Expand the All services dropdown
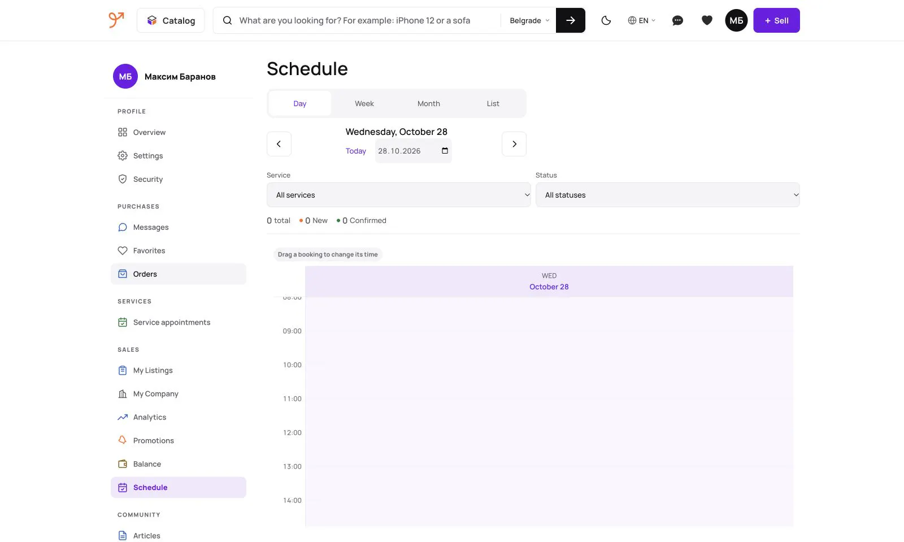The height and width of the screenshot is (542, 904). click(399, 195)
